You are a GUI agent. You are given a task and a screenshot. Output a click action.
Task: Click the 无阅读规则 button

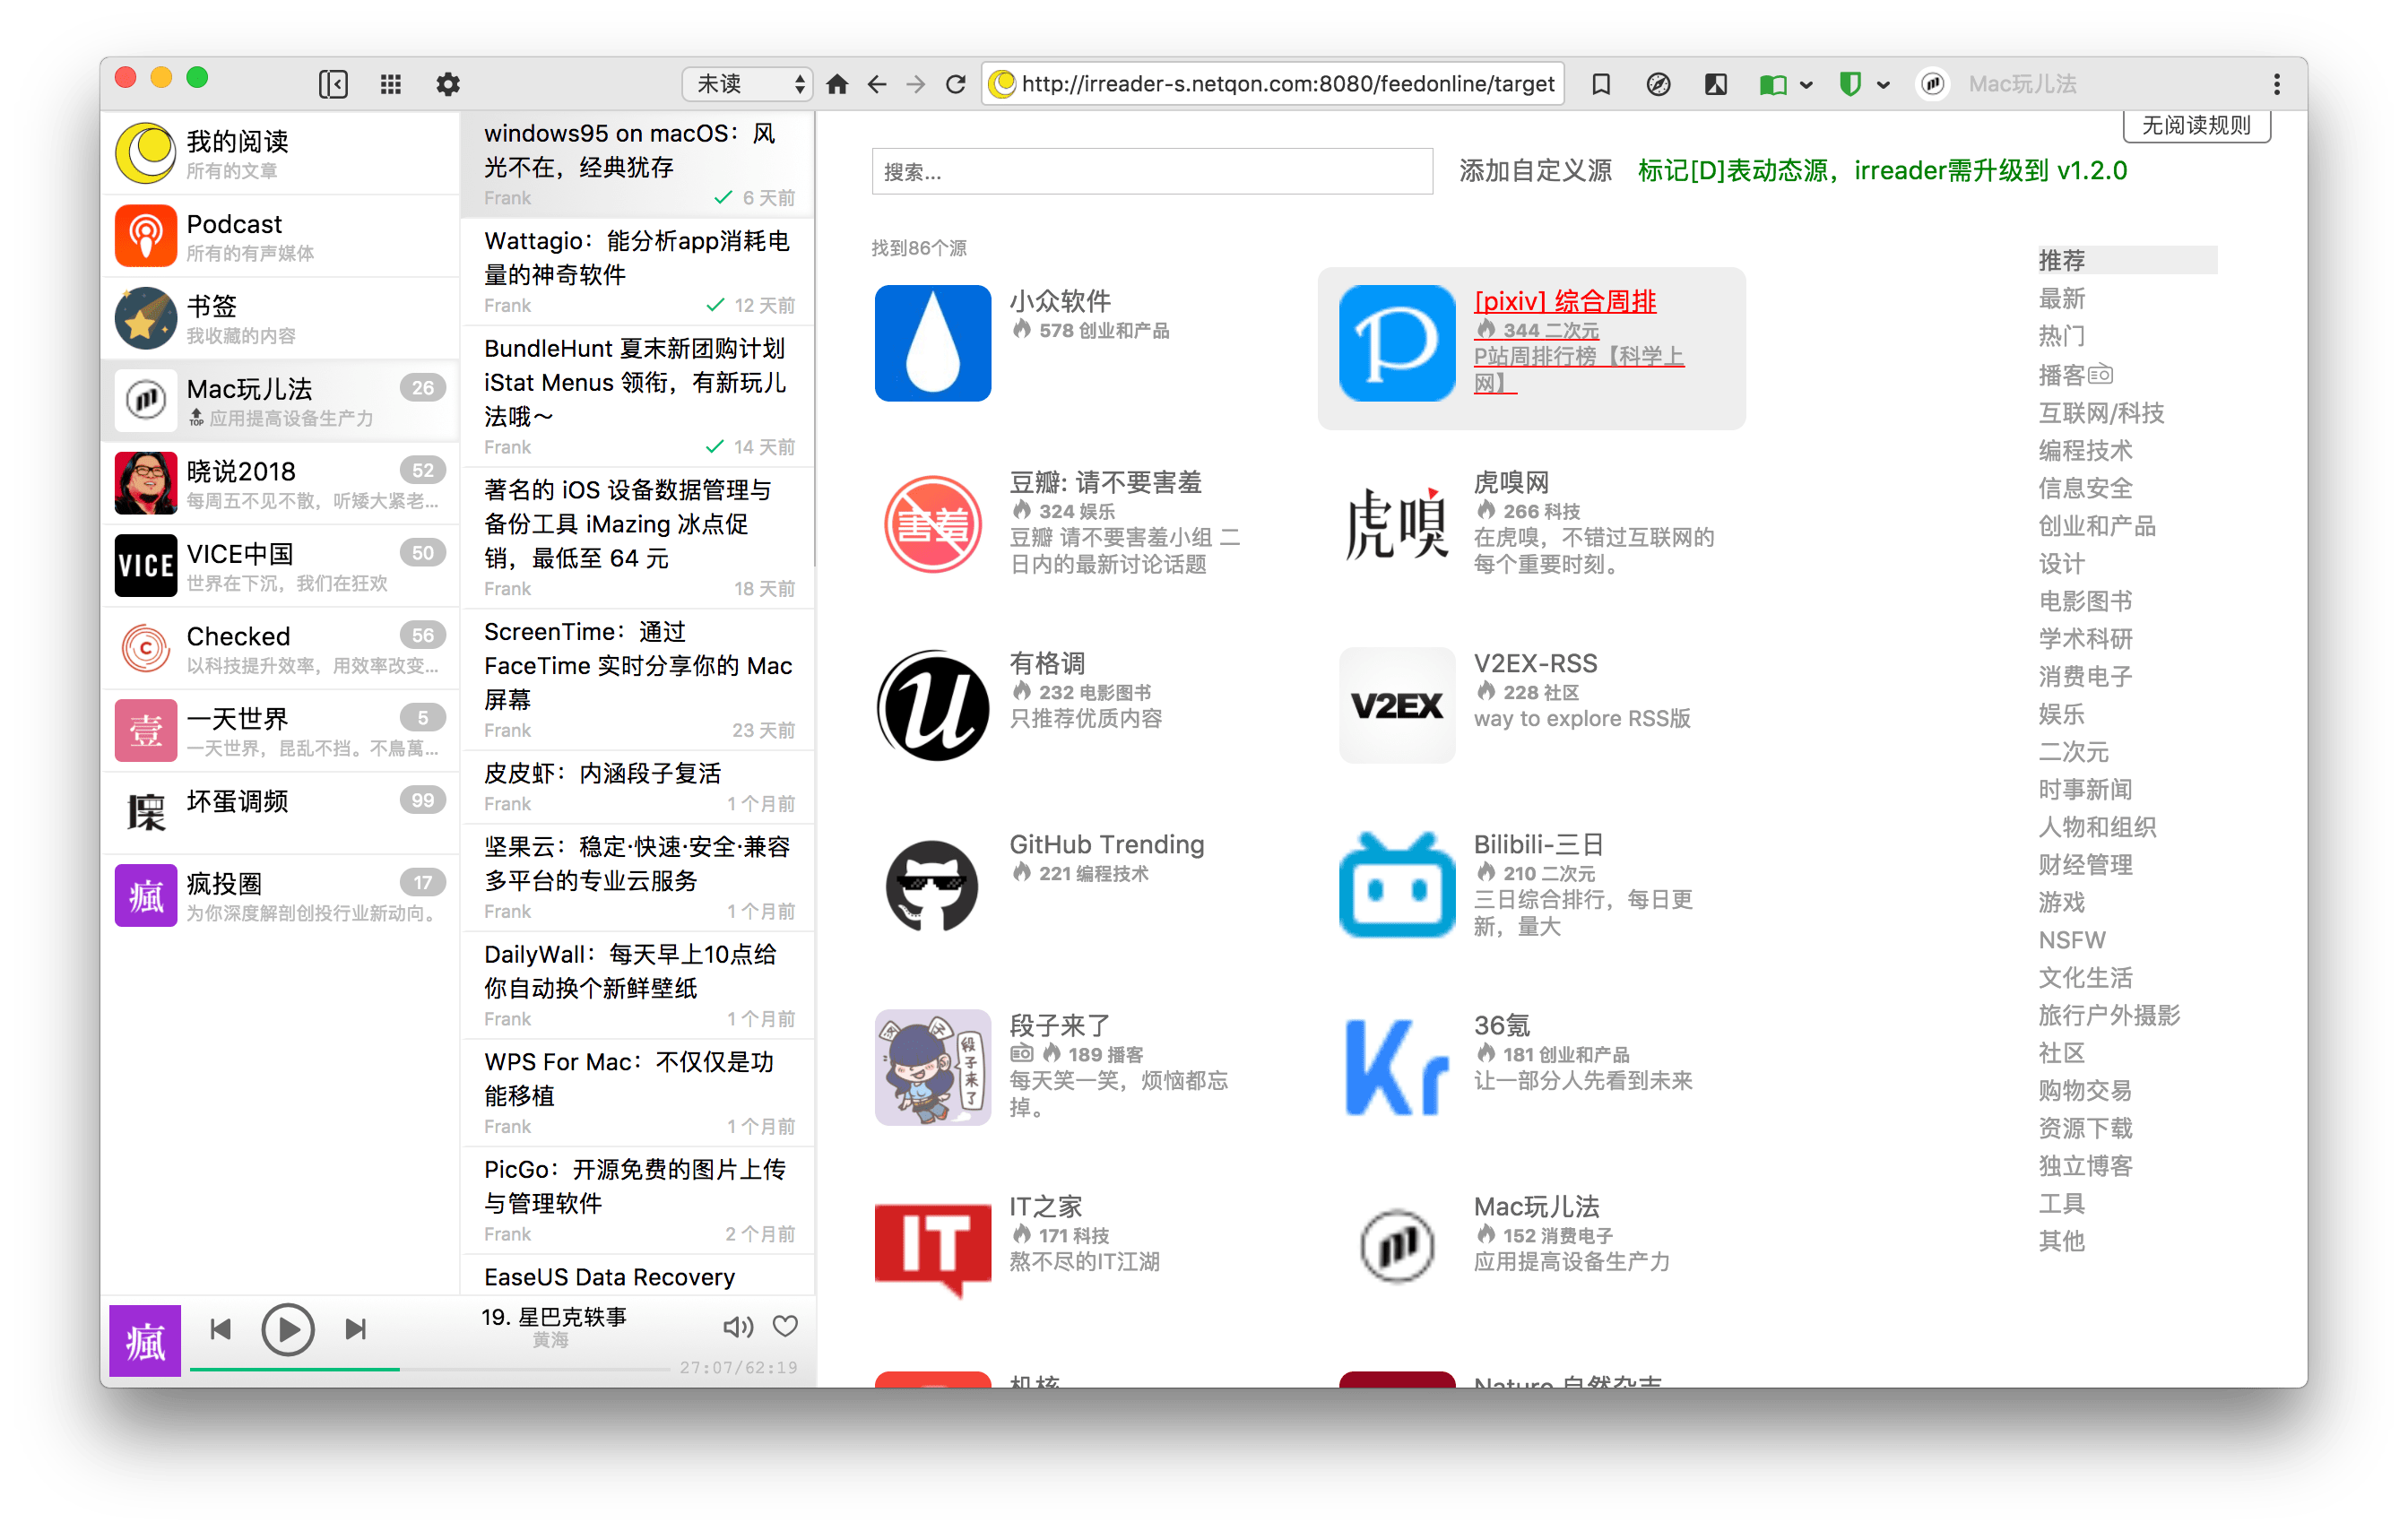[x=2196, y=126]
